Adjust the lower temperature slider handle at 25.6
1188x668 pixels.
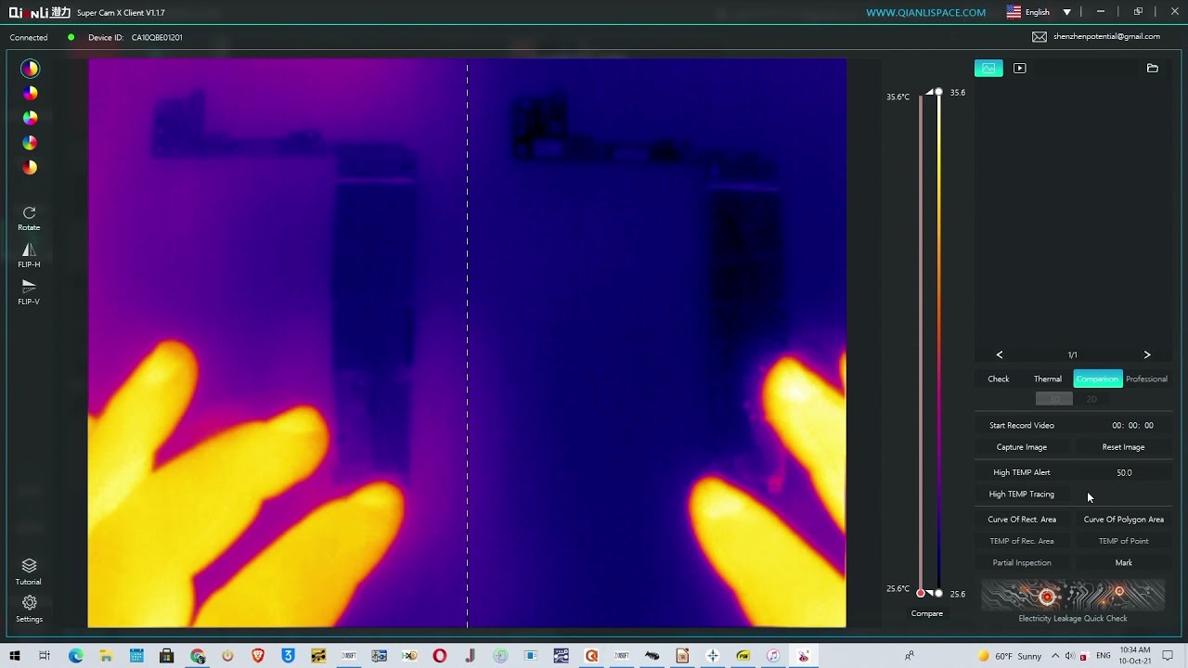point(938,594)
